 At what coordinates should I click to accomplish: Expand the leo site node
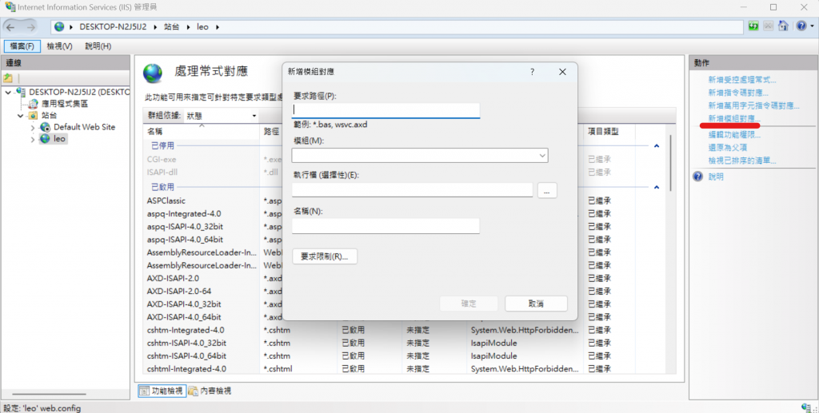click(32, 140)
